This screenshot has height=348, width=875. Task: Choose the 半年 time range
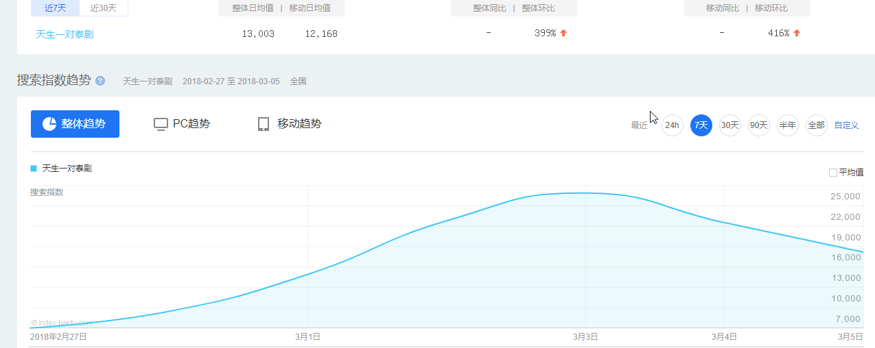click(x=787, y=125)
